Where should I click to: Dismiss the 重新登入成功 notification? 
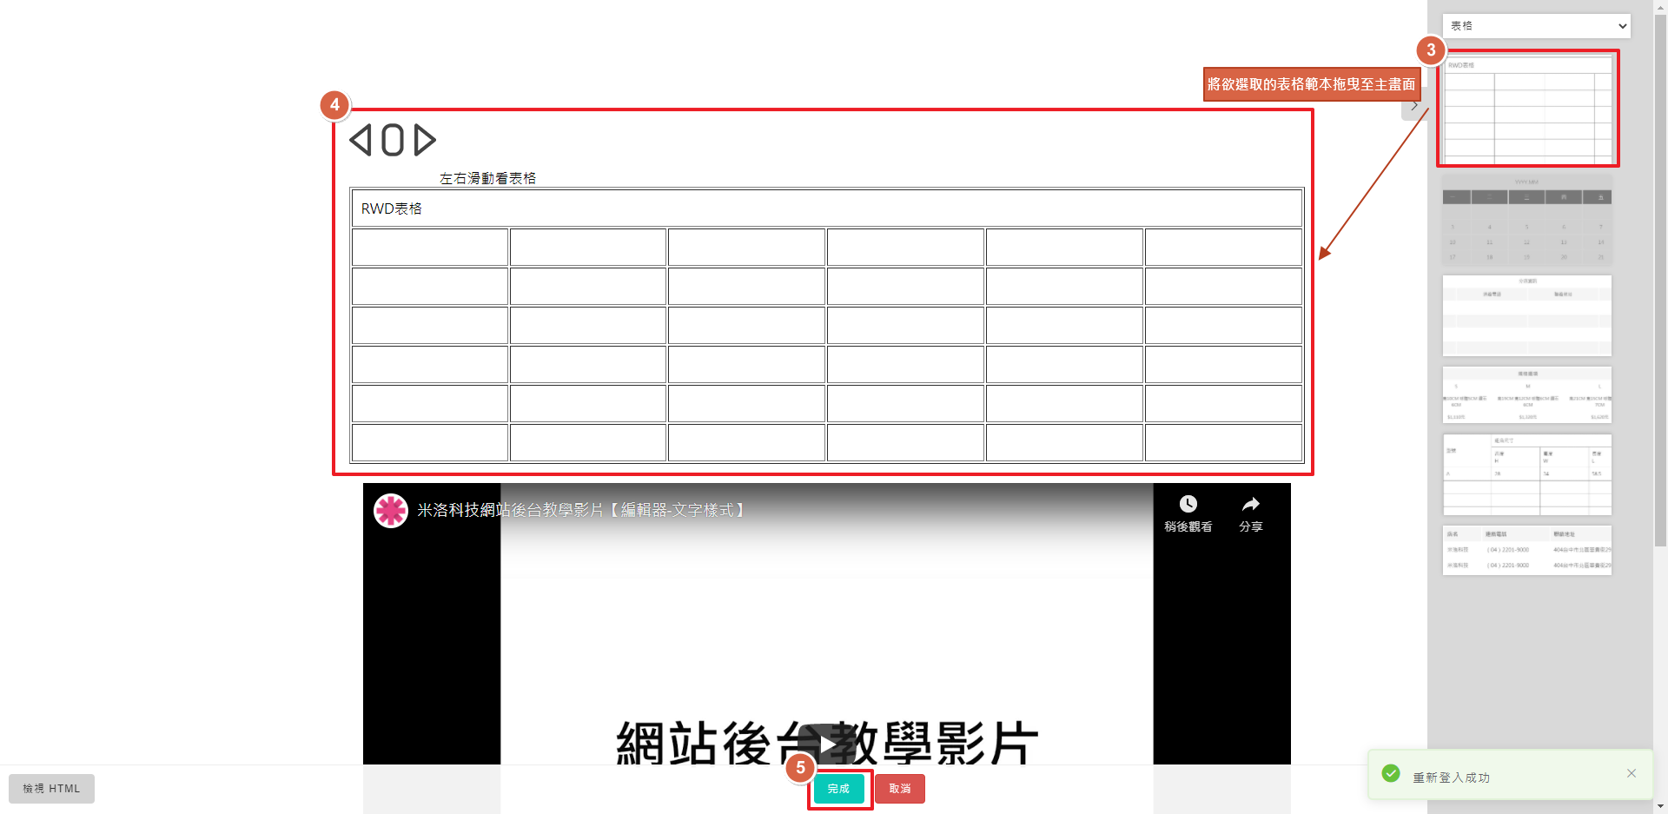coord(1631,773)
